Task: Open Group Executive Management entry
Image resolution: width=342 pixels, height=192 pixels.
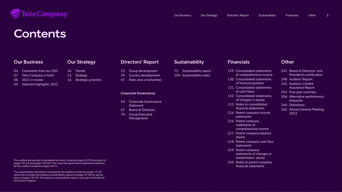Action: coord(136,116)
